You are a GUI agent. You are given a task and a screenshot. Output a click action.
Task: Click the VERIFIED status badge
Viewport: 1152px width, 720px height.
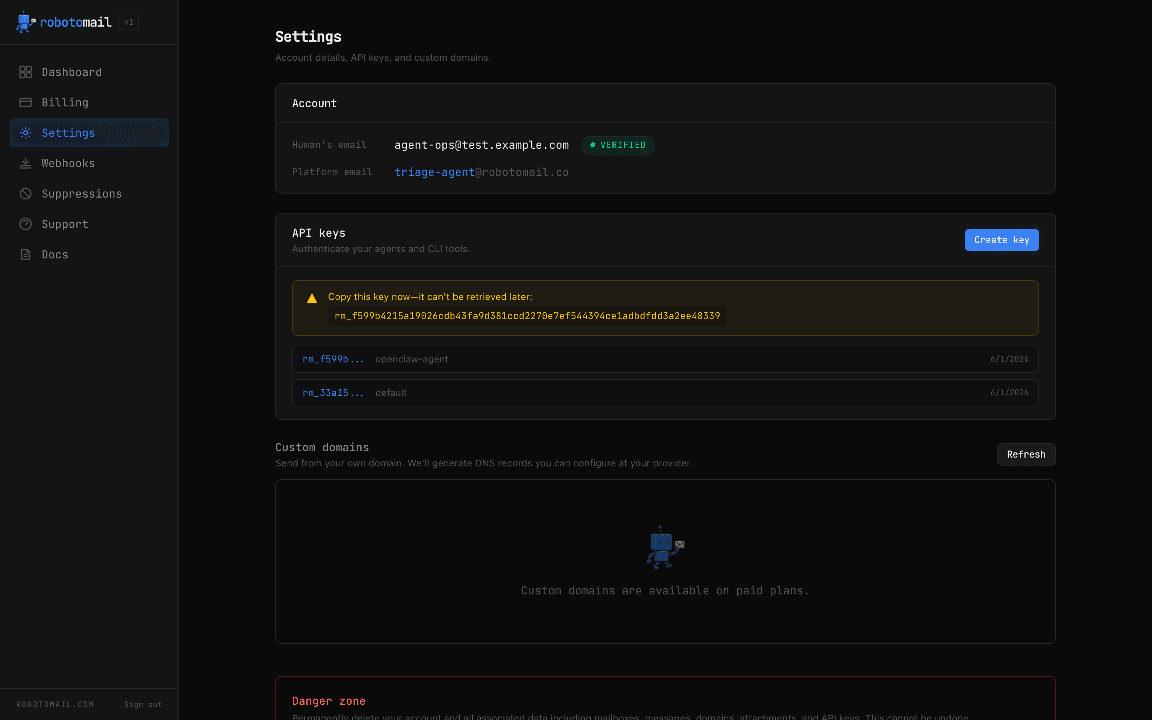point(618,145)
